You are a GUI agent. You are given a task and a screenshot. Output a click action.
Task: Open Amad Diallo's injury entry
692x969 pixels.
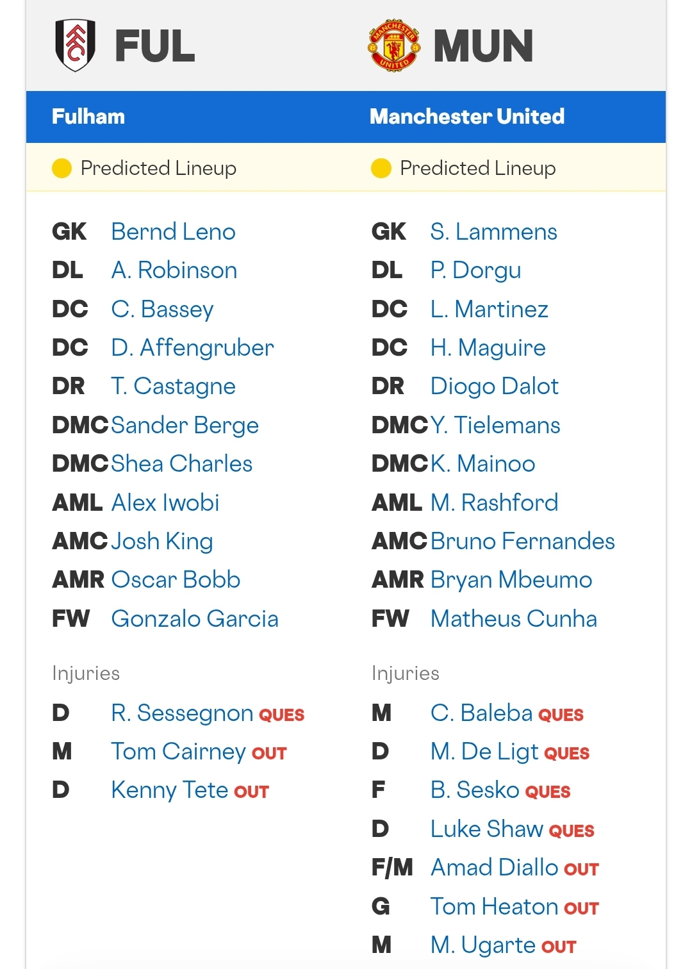515,868
